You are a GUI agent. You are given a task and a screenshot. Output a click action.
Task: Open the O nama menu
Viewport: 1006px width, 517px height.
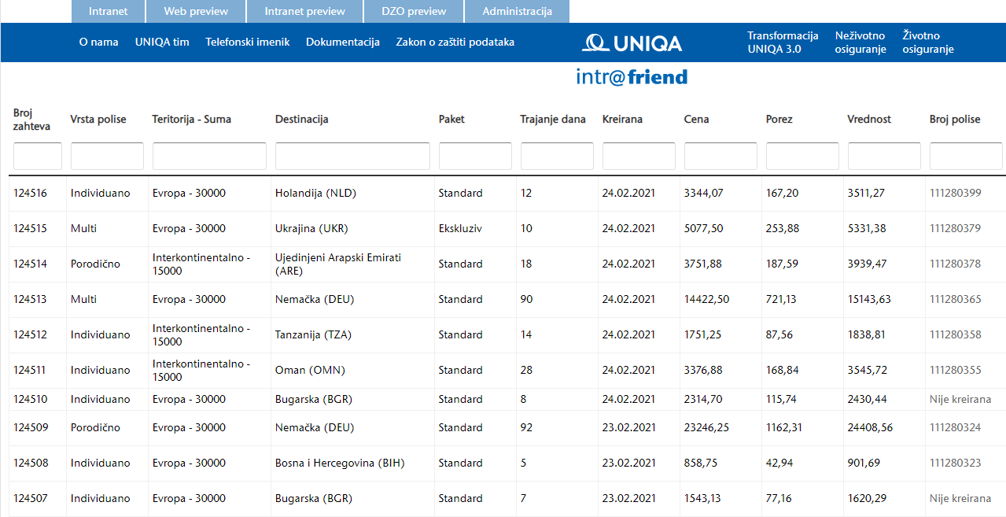(x=98, y=42)
